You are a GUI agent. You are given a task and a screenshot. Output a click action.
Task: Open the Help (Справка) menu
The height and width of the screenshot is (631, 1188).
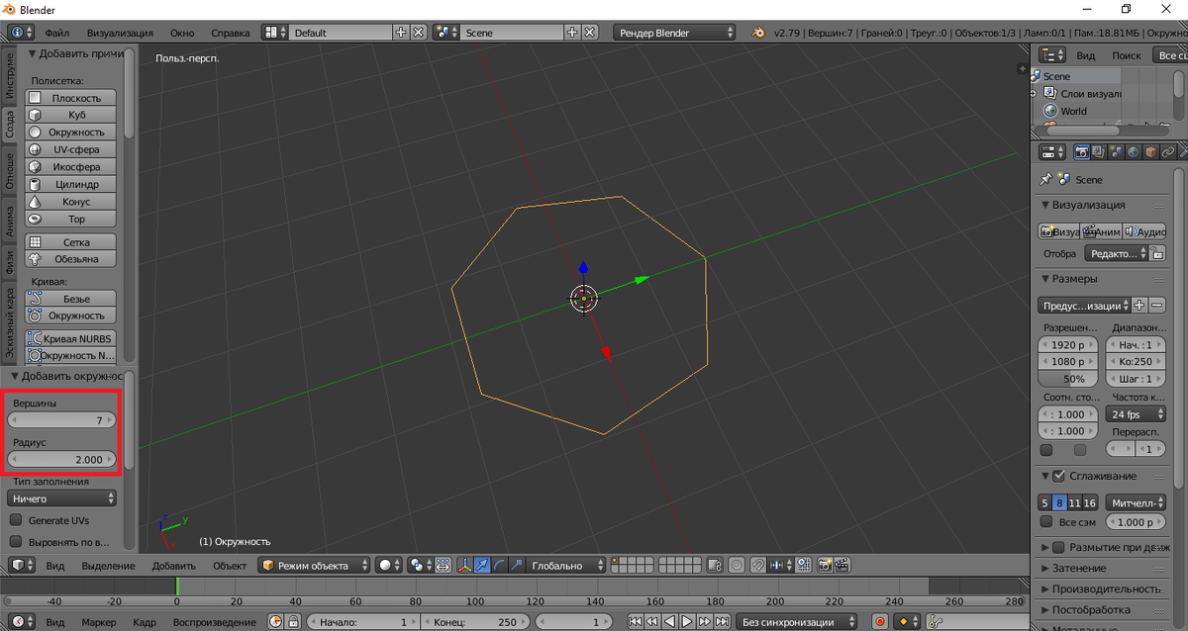pos(231,33)
